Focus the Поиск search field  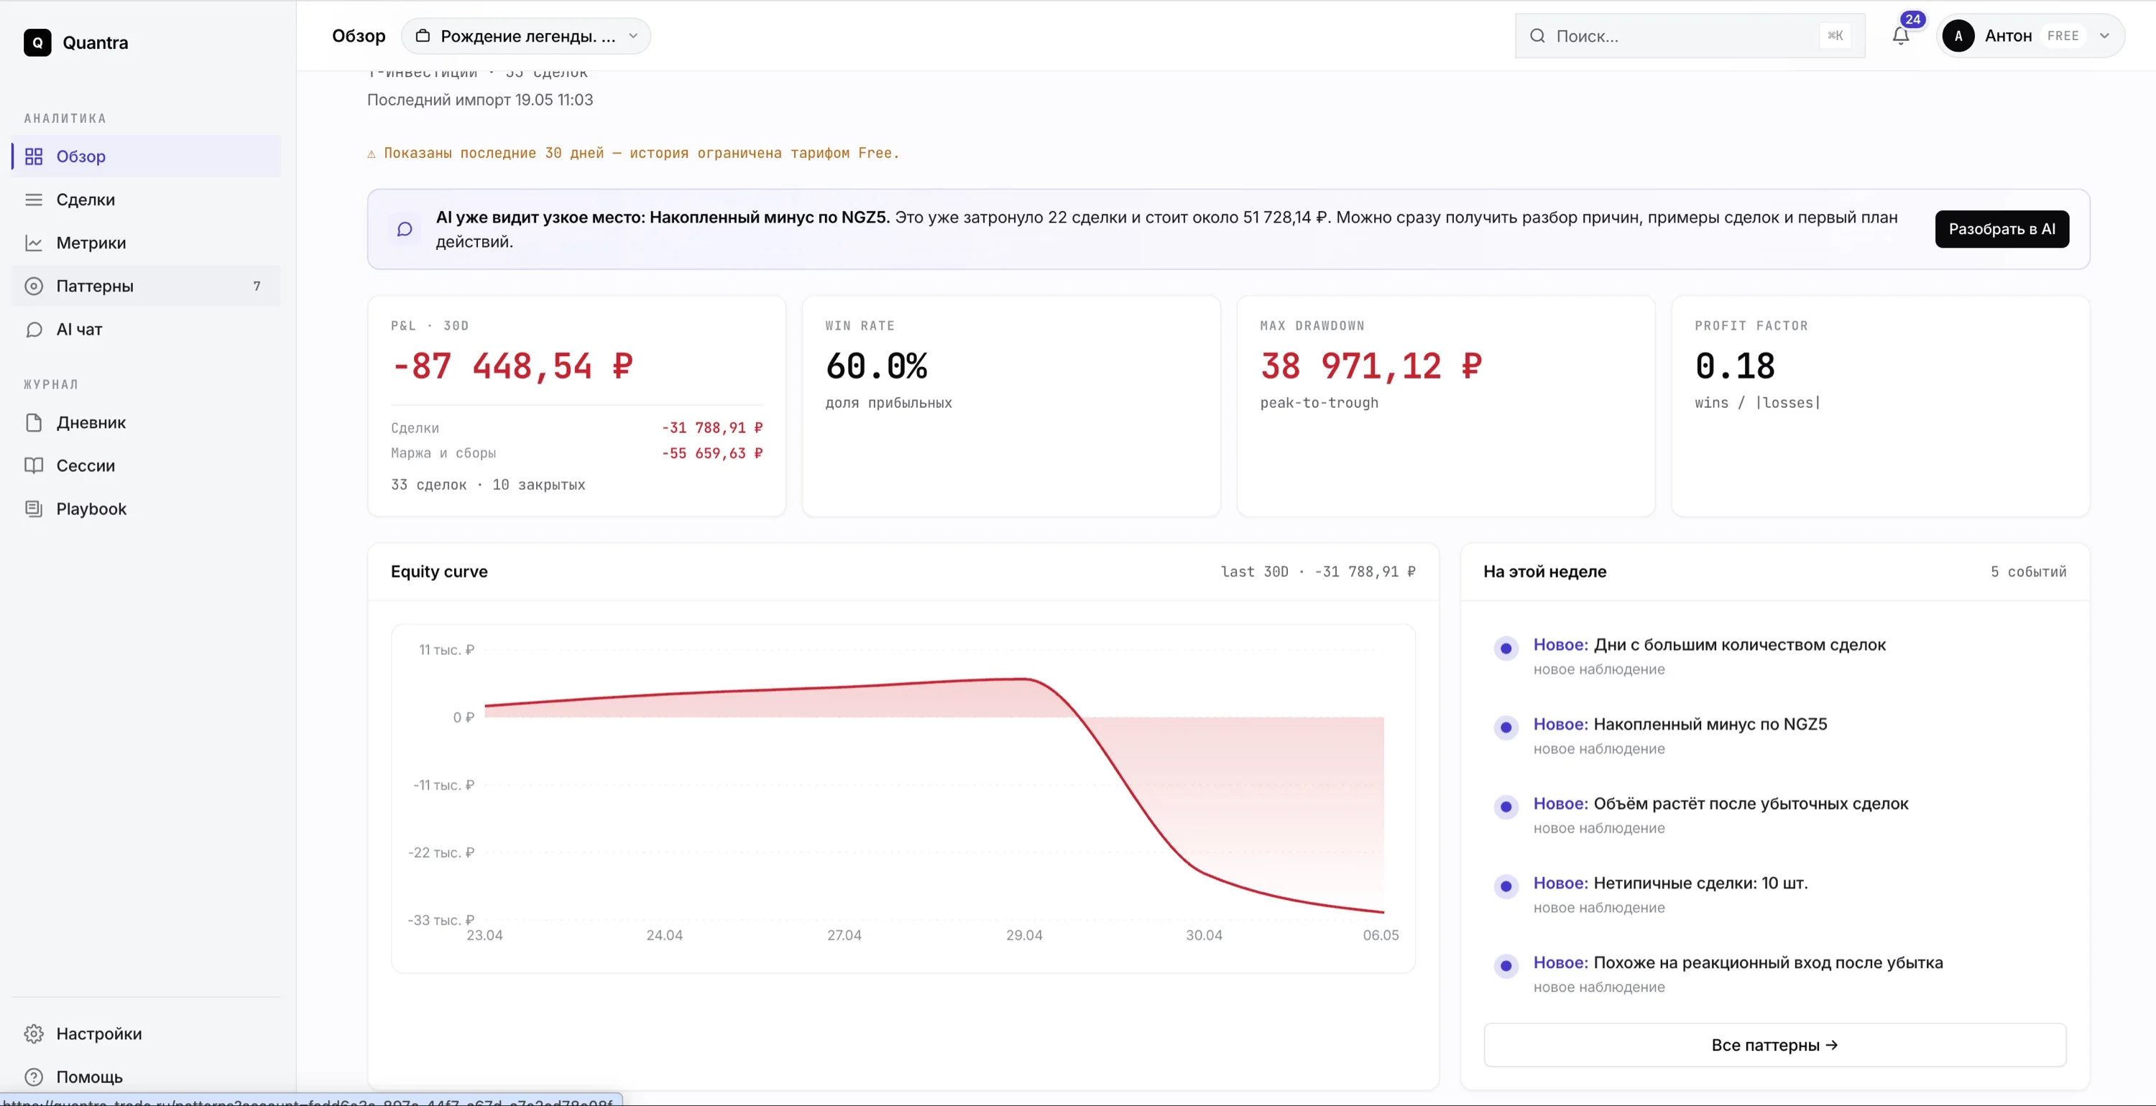pyautogui.click(x=1690, y=36)
